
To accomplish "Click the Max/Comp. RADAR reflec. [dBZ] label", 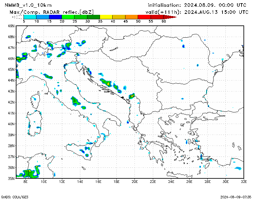I will (52, 12).
